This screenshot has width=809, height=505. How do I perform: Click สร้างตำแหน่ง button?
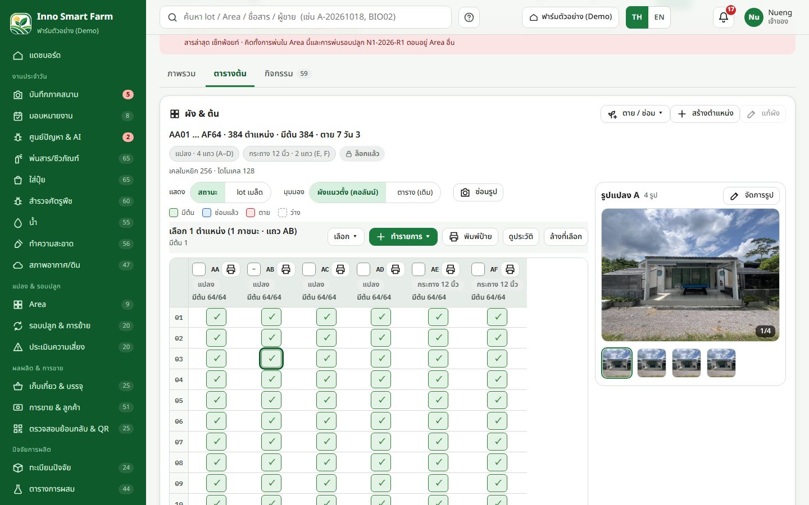[705, 113]
